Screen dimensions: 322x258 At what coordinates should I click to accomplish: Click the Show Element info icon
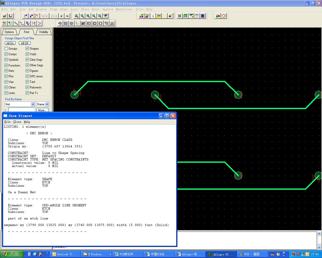coord(153,16)
